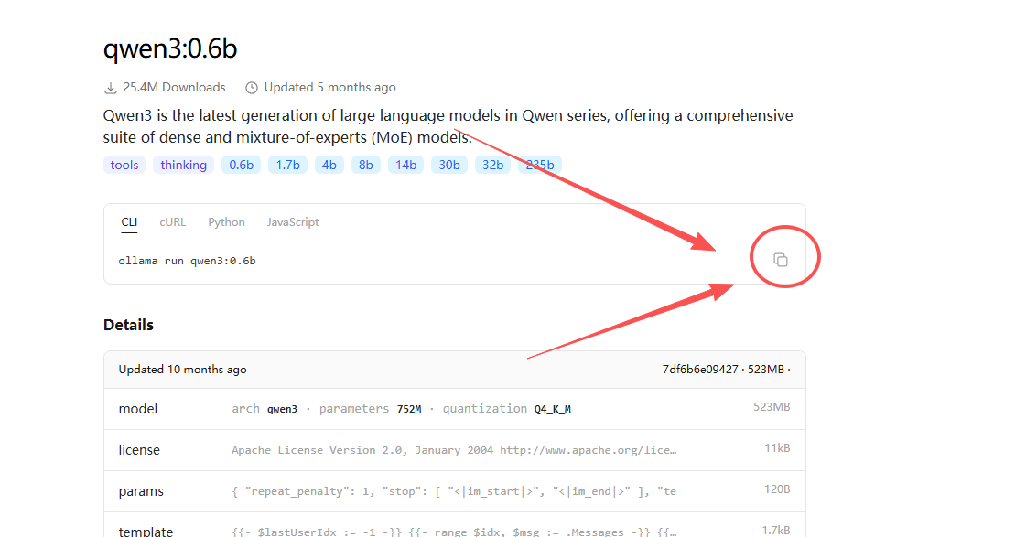
Task: Select the 8b model size tag
Action: [366, 166]
